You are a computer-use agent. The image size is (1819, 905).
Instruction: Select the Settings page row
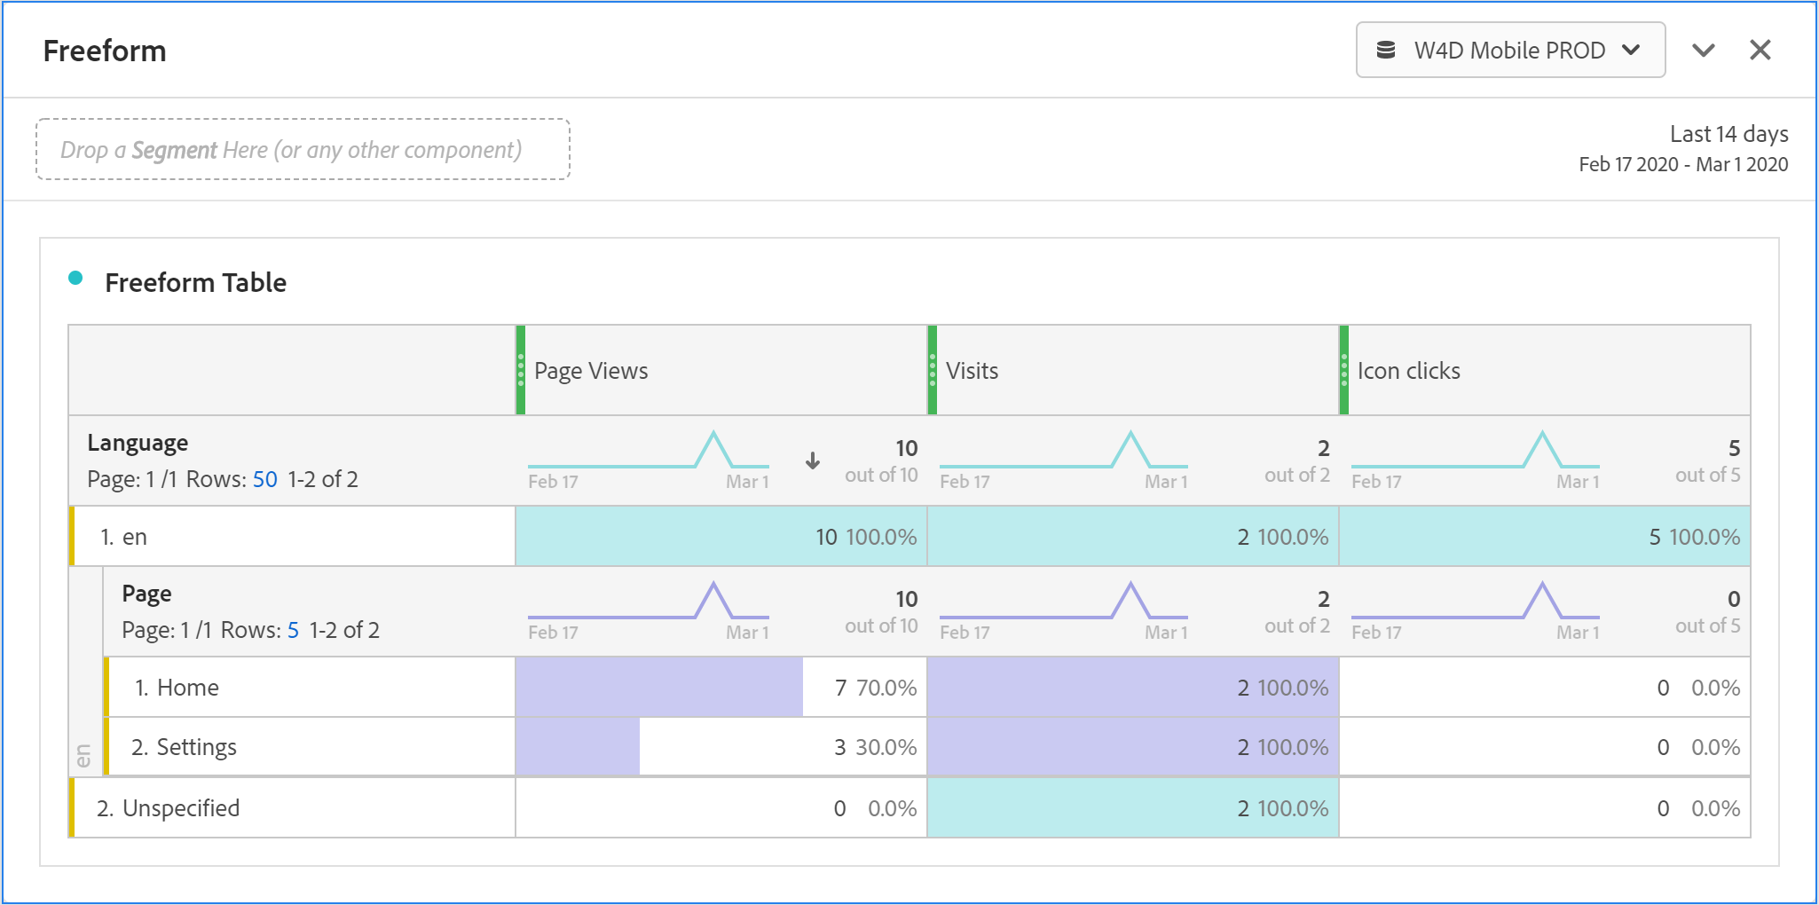tap(196, 748)
